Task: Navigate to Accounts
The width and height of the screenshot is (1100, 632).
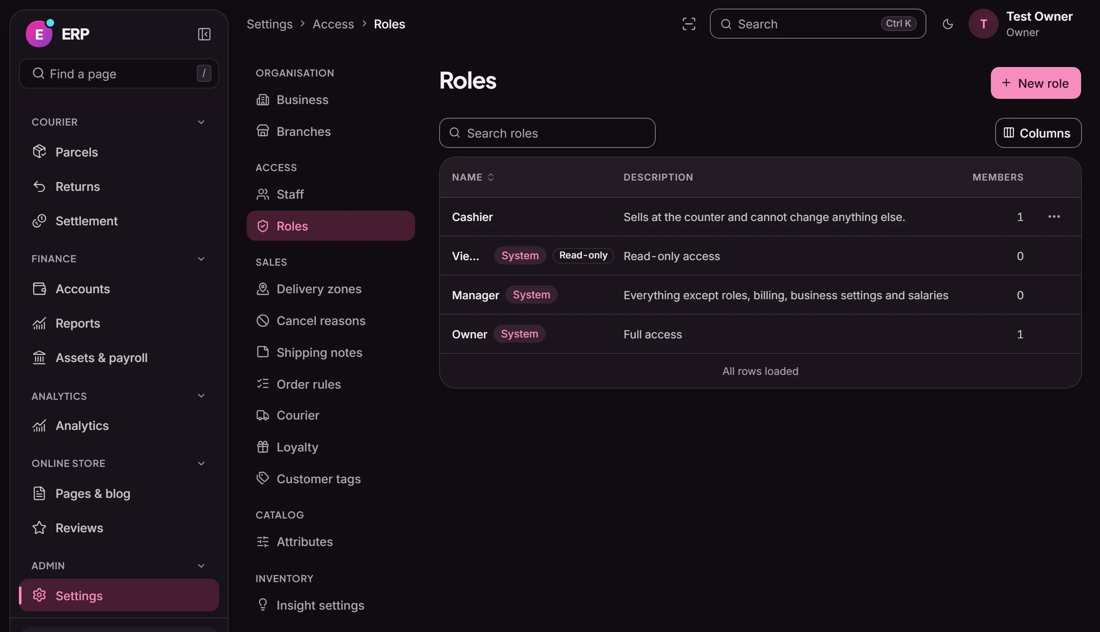Action: 119,289
